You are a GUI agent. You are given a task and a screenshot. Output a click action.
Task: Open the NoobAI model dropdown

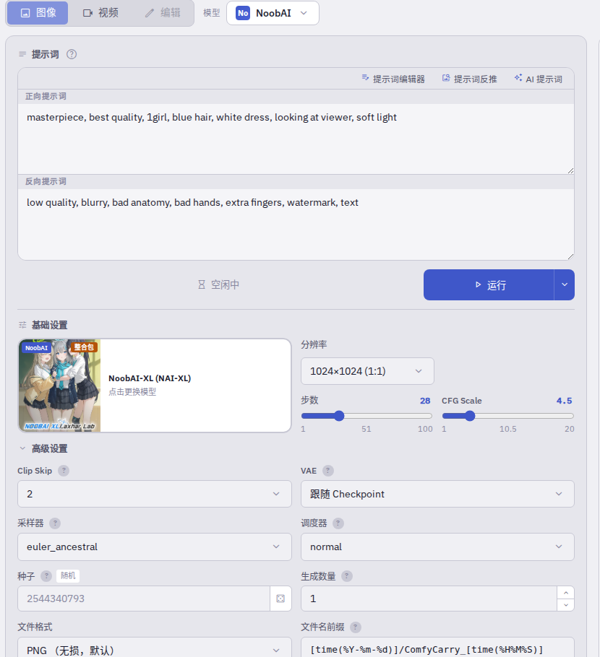273,13
